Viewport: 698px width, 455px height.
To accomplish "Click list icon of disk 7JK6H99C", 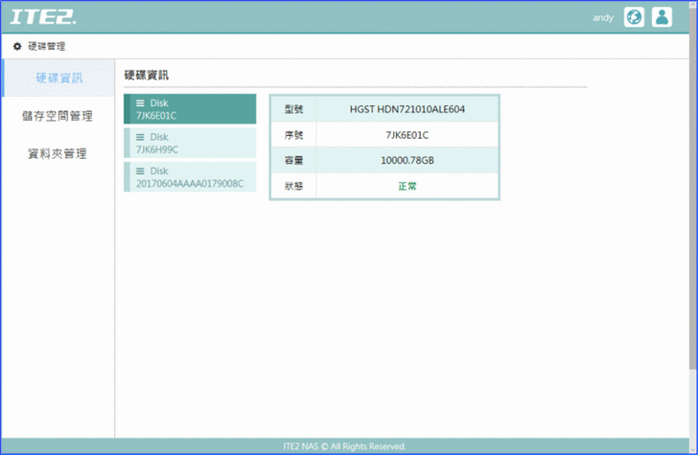I will (x=140, y=137).
